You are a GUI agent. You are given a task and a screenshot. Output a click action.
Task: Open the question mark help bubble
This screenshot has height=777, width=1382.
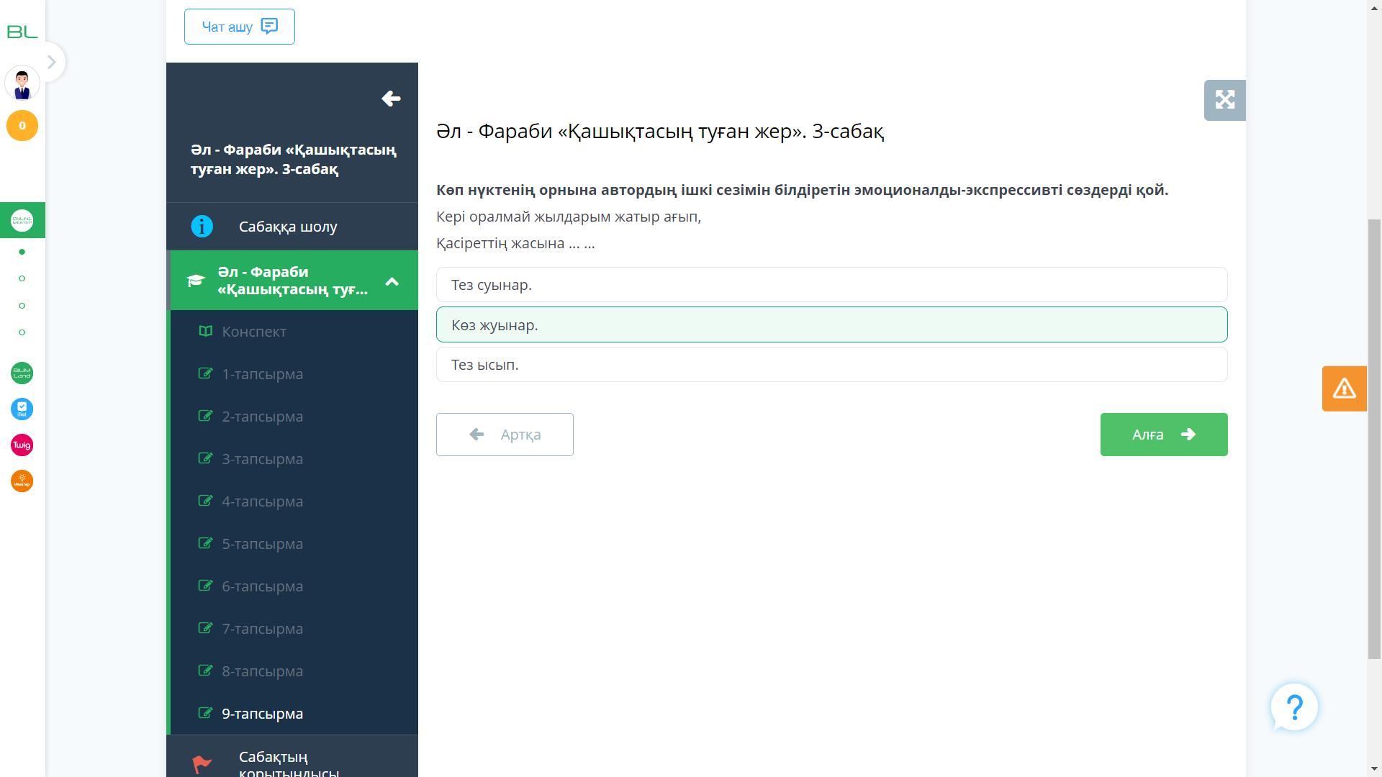pyautogui.click(x=1293, y=707)
